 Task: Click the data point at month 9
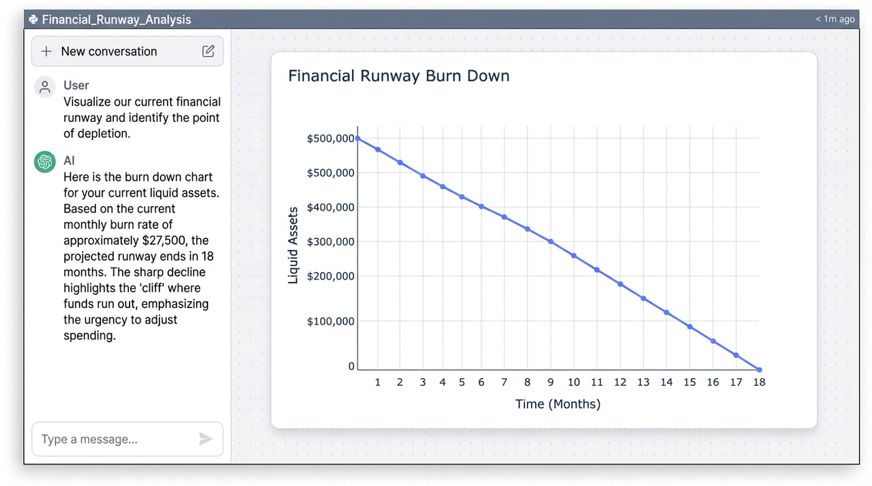point(551,241)
